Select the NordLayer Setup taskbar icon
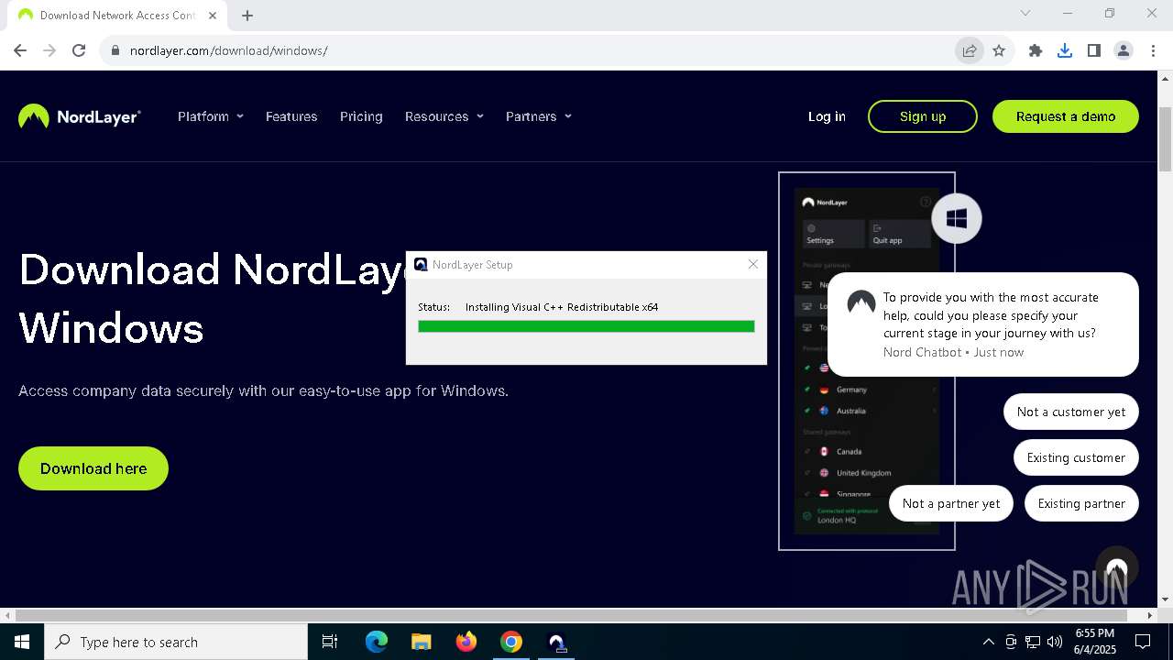 (556, 642)
